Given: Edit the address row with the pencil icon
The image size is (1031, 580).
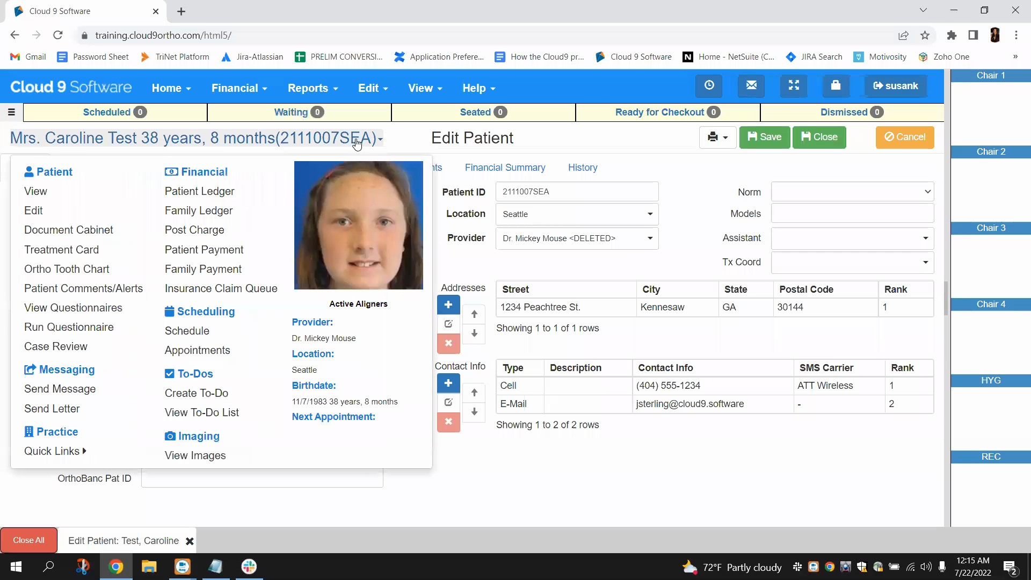Looking at the screenshot, I should 448,324.
